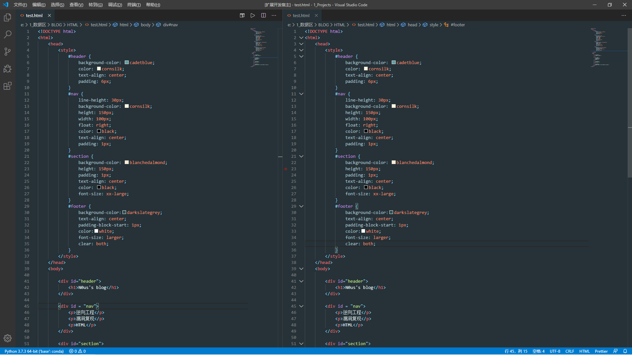Open the 终端(T) menu

point(134,5)
